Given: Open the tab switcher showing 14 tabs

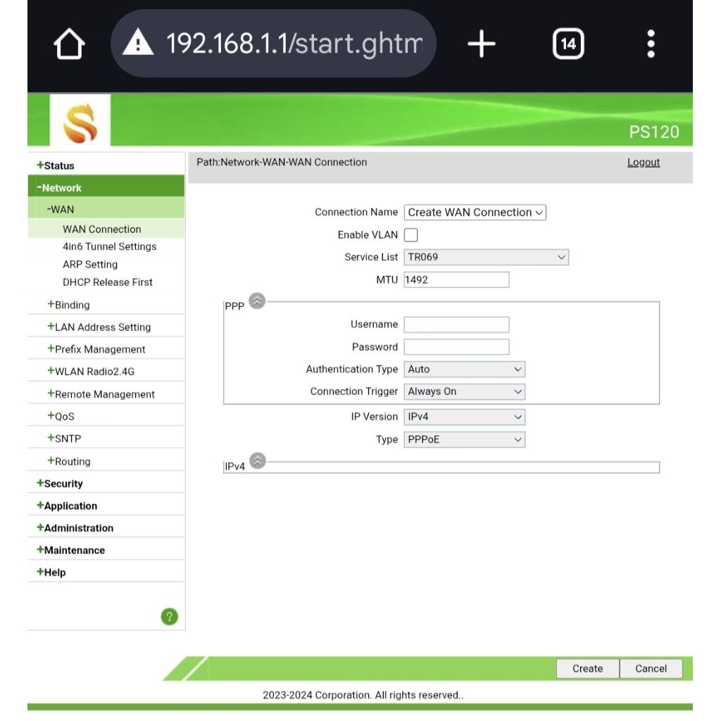Looking at the screenshot, I should (568, 44).
